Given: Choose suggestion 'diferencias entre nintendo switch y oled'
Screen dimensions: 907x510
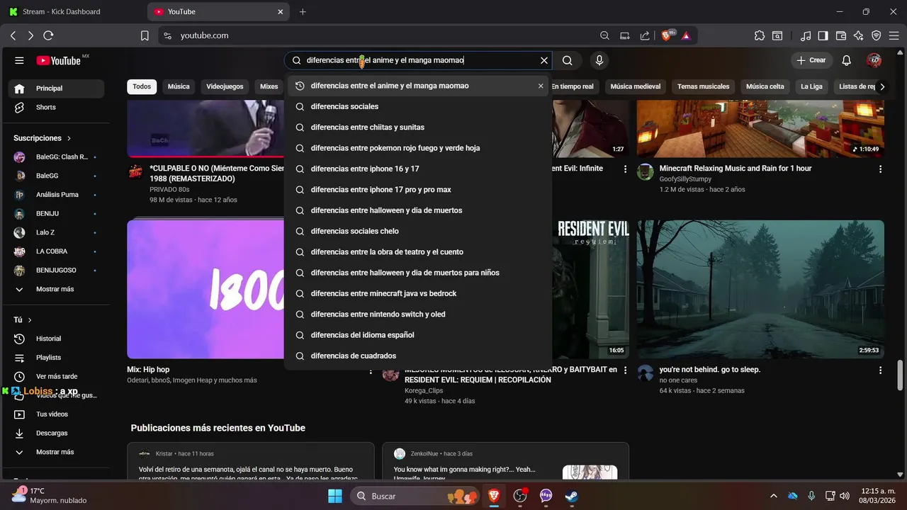Looking at the screenshot, I should click(418, 314).
